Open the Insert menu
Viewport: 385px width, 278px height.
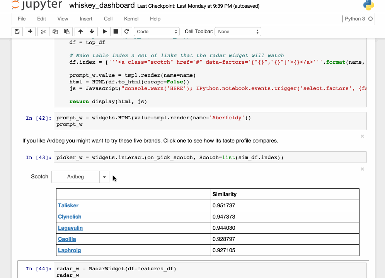click(x=86, y=19)
